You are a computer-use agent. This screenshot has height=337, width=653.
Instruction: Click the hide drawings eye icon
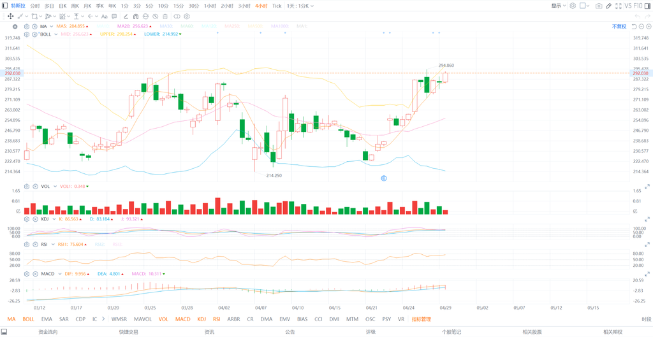[156, 17]
